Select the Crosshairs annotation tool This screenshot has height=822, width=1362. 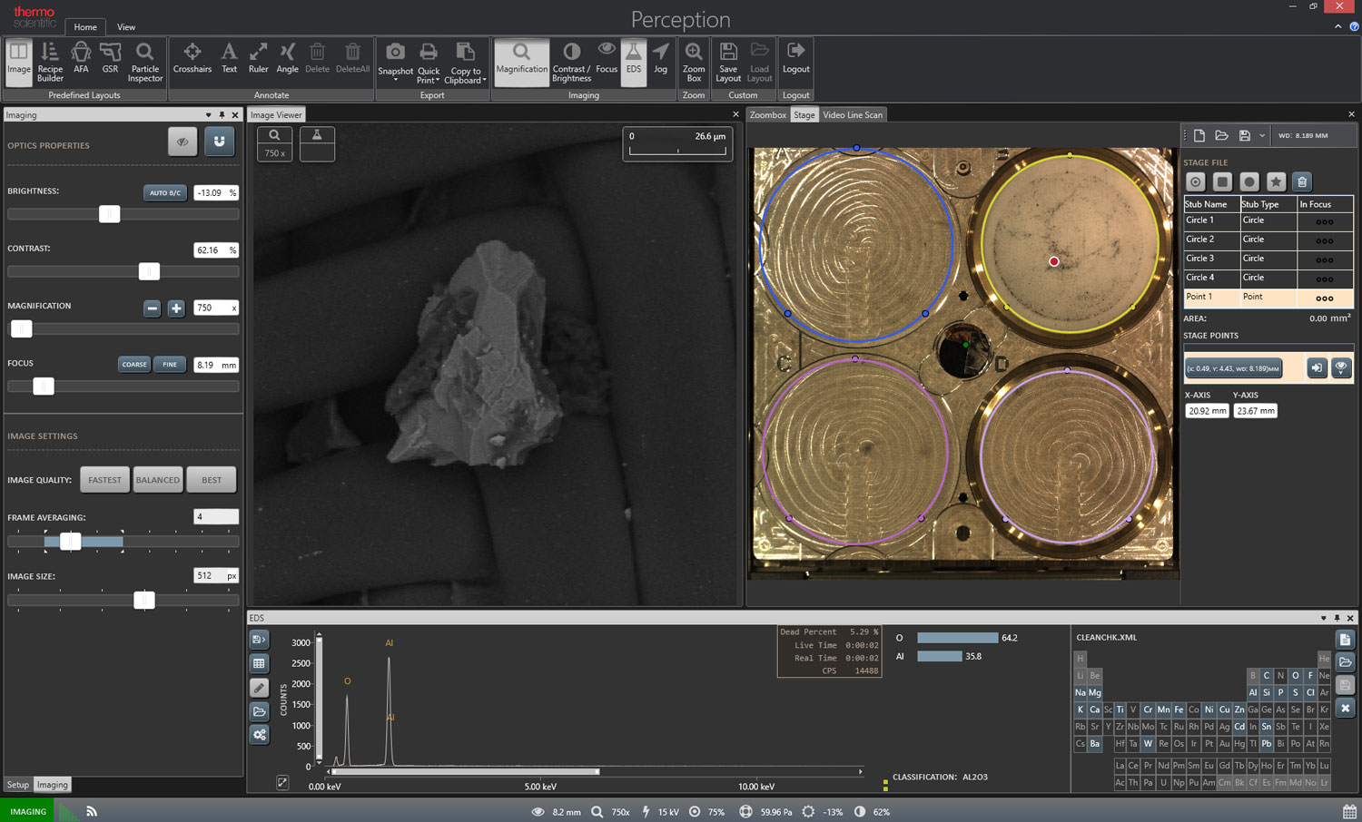point(192,58)
